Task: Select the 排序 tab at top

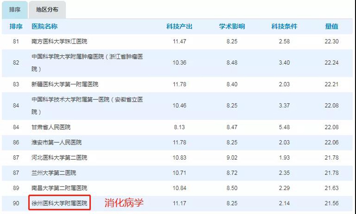Action: pos(15,10)
